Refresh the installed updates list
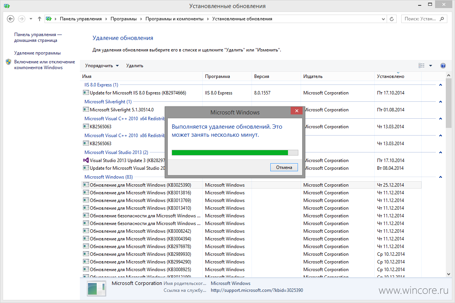This screenshot has width=455, height=303. click(x=392, y=19)
